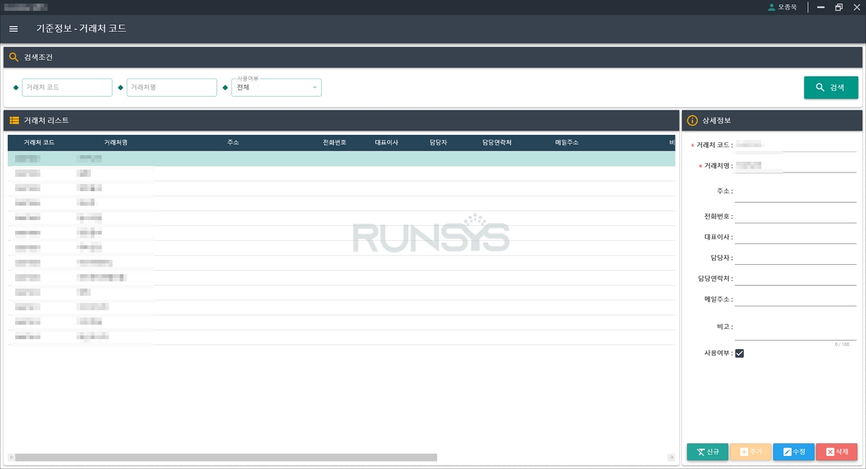Click the horizontal scrollbar under the list
Screen dimensions: 866x469
[226, 457]
